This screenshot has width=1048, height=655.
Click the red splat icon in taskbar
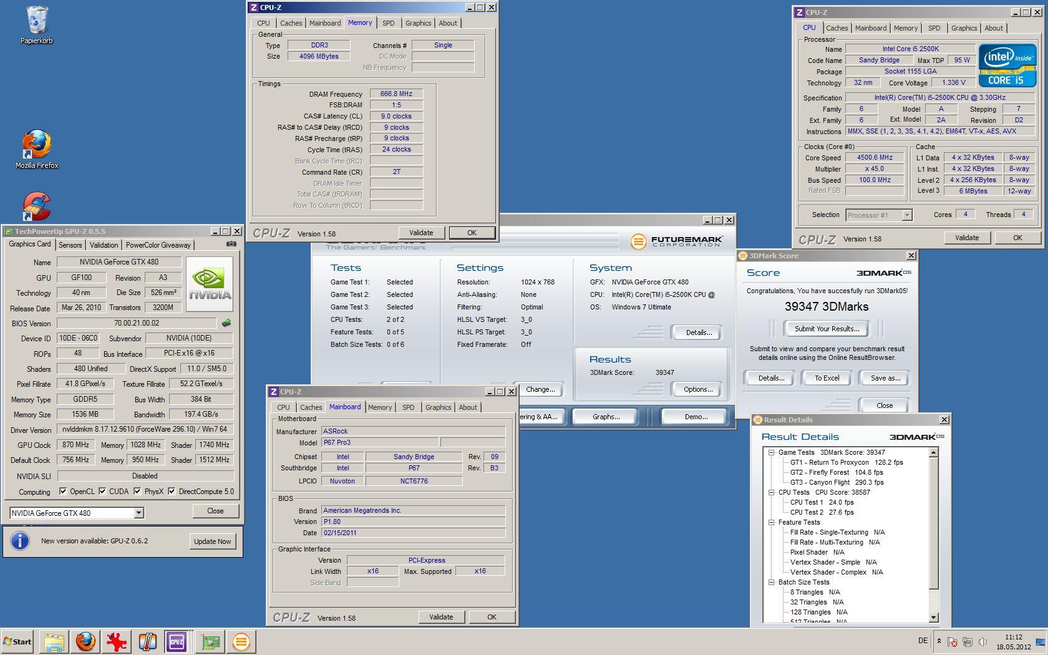pos(116,641)
